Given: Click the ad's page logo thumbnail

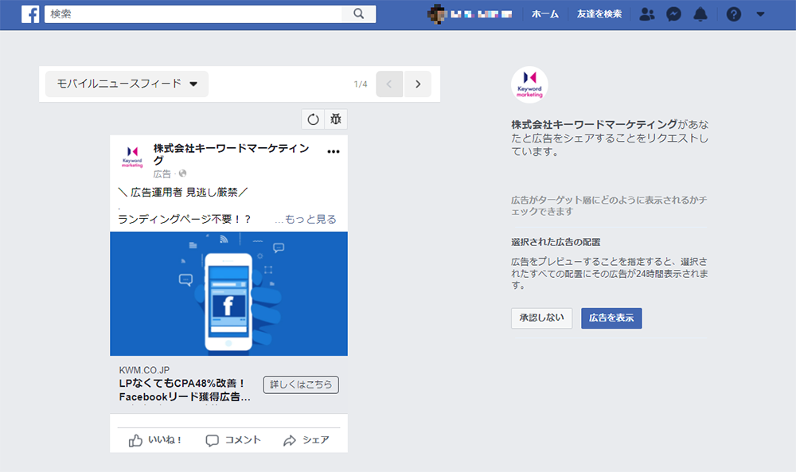Looking at the screenshot, I should pos(132,156).
